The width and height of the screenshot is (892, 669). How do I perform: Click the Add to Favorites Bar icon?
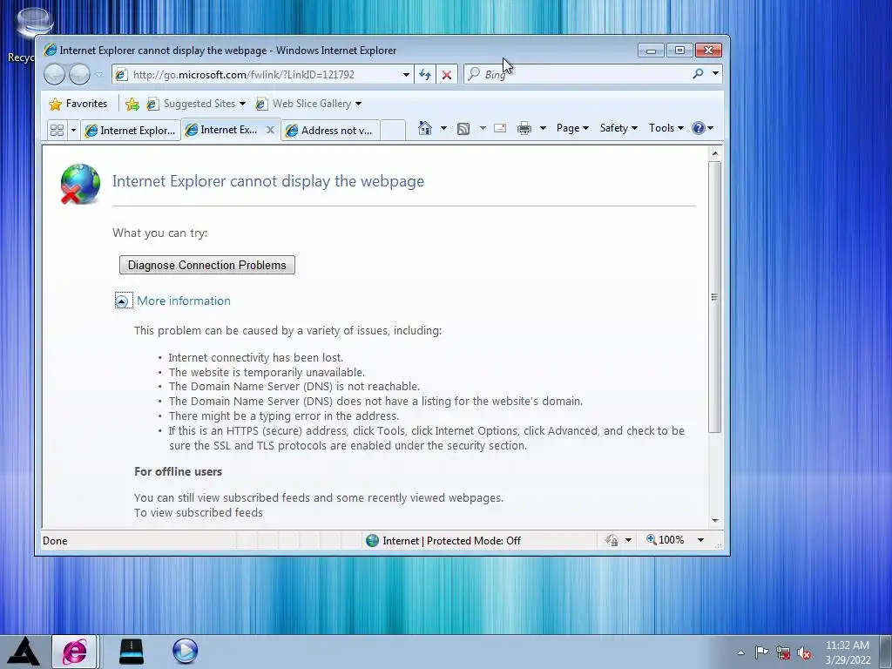point(132,104)
